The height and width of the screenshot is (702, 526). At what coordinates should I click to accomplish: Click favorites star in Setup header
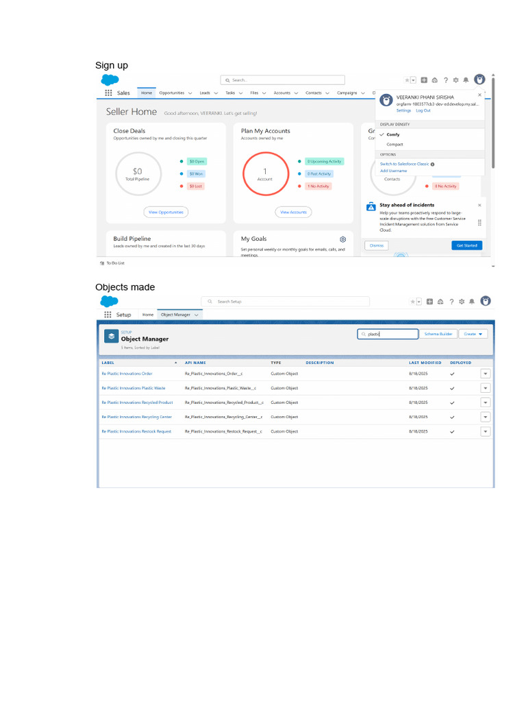[x=413, y=302]
